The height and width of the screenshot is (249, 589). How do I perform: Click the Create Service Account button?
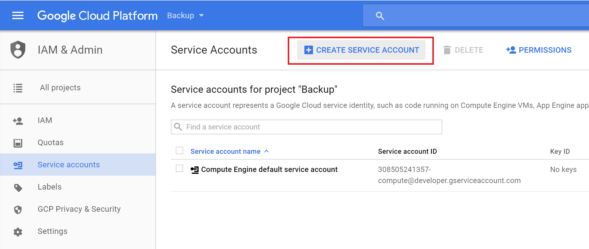tap(361, 50)
